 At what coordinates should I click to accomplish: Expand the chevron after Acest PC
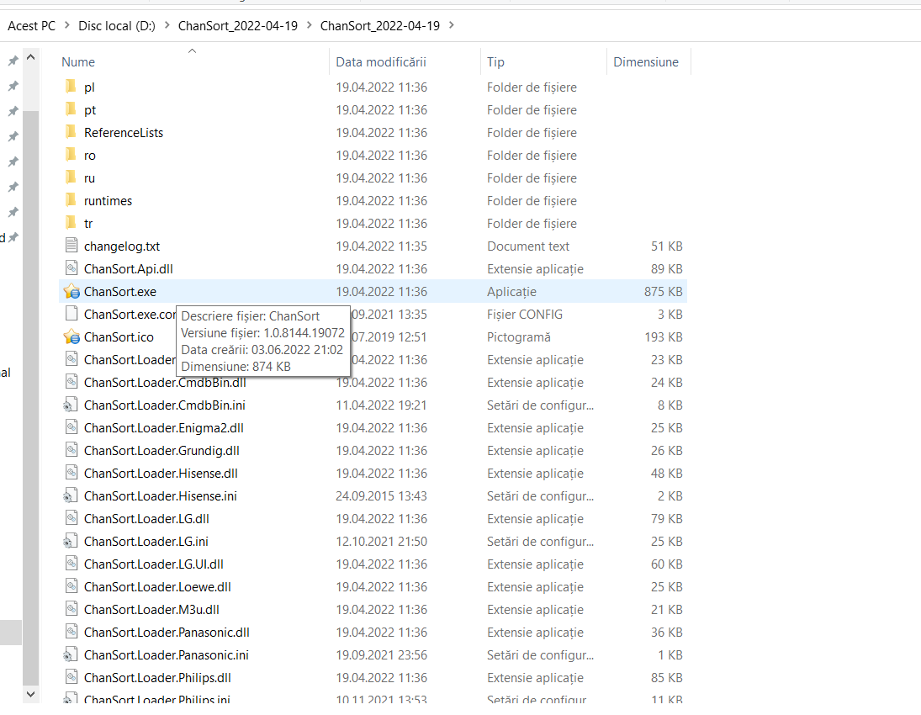click(x=66, y=25)
